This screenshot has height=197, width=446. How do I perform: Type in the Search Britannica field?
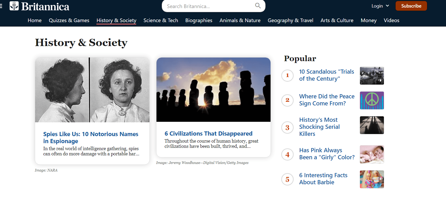208,6
